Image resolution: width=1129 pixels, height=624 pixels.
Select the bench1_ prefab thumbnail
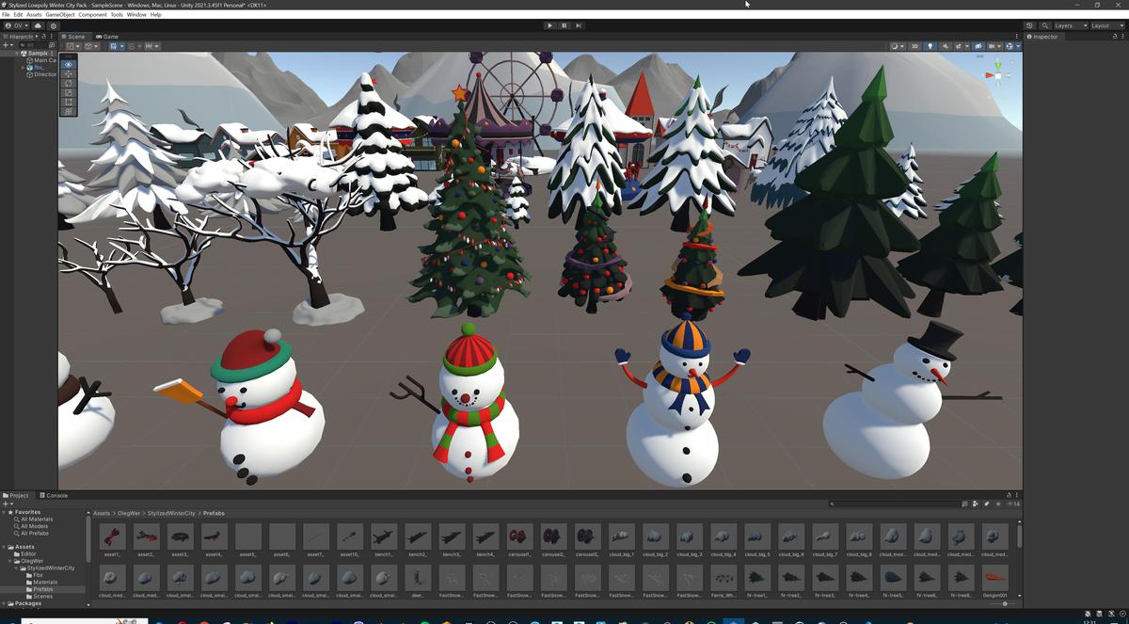click(383, 539)
